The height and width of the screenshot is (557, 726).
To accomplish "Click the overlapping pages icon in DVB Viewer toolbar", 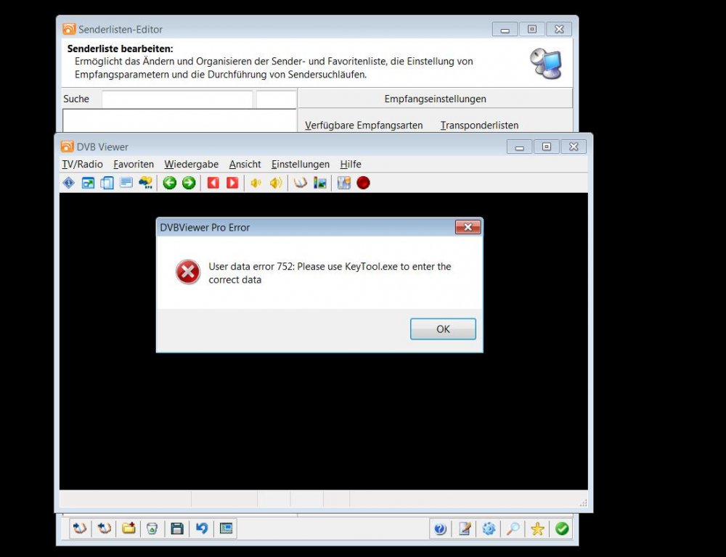I will coord(107,183).
